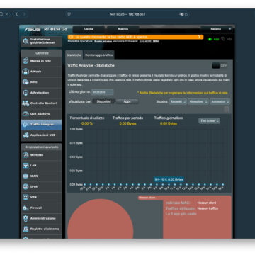Click the red pie chart
Viewport: 255px width, 255px height.
pyautogui.click(x=101, y=220)
